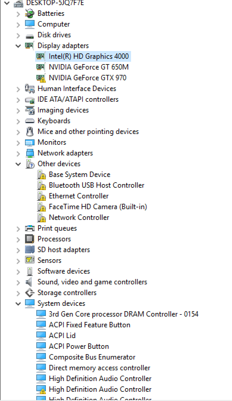This screenshot has width=232, height=401.
Task: Expand the Network adapters category
Action: click(18, 153)
